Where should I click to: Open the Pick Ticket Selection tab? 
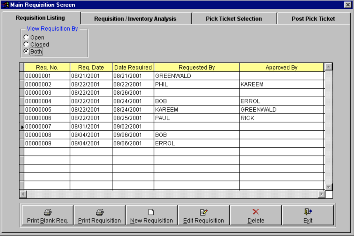point(234,18)
